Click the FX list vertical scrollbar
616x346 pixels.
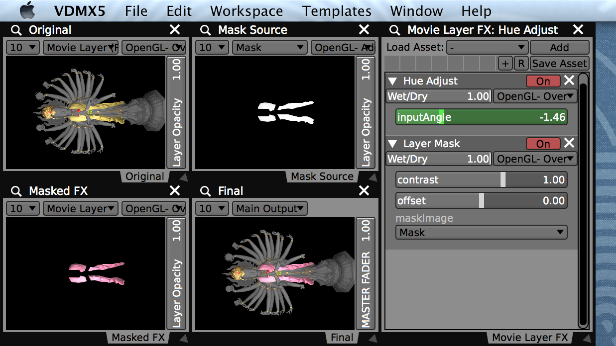pyautogui.click(x=583, y=200)
